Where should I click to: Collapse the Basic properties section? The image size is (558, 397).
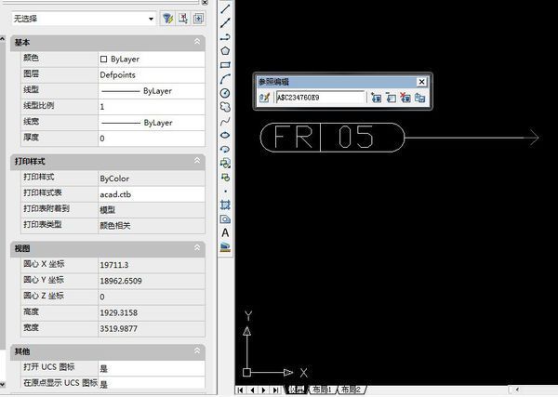(x=197, y=42)
